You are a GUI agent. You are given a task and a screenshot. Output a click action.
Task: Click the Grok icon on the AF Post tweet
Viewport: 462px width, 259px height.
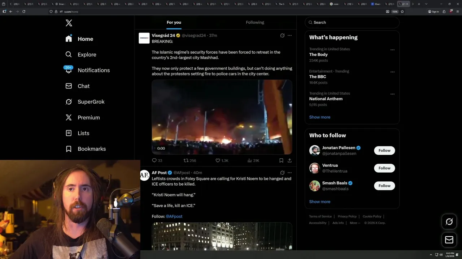[282, 173]
